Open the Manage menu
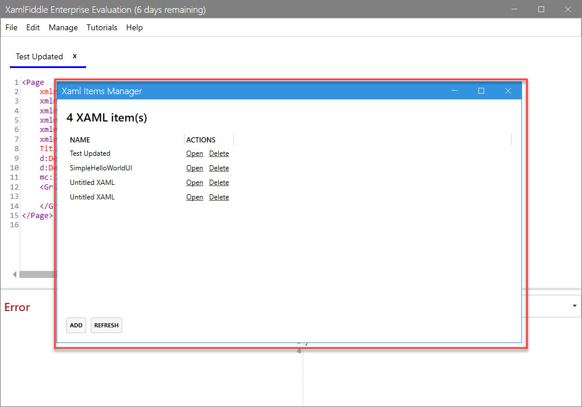582x407 pixels. [63, 27]
